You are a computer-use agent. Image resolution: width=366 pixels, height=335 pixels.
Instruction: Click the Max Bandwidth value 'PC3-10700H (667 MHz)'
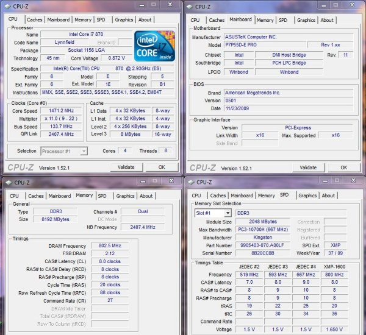click(263, 230)
